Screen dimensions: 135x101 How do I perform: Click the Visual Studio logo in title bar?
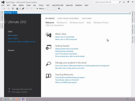pos(3,2)
